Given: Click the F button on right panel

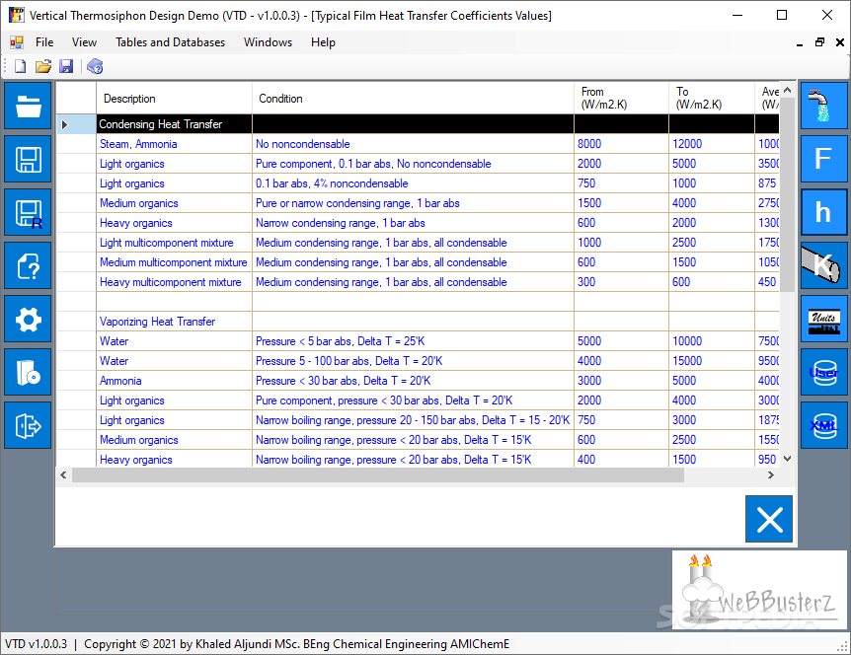Looking at the screenshot, I should (x=824, y=159).
